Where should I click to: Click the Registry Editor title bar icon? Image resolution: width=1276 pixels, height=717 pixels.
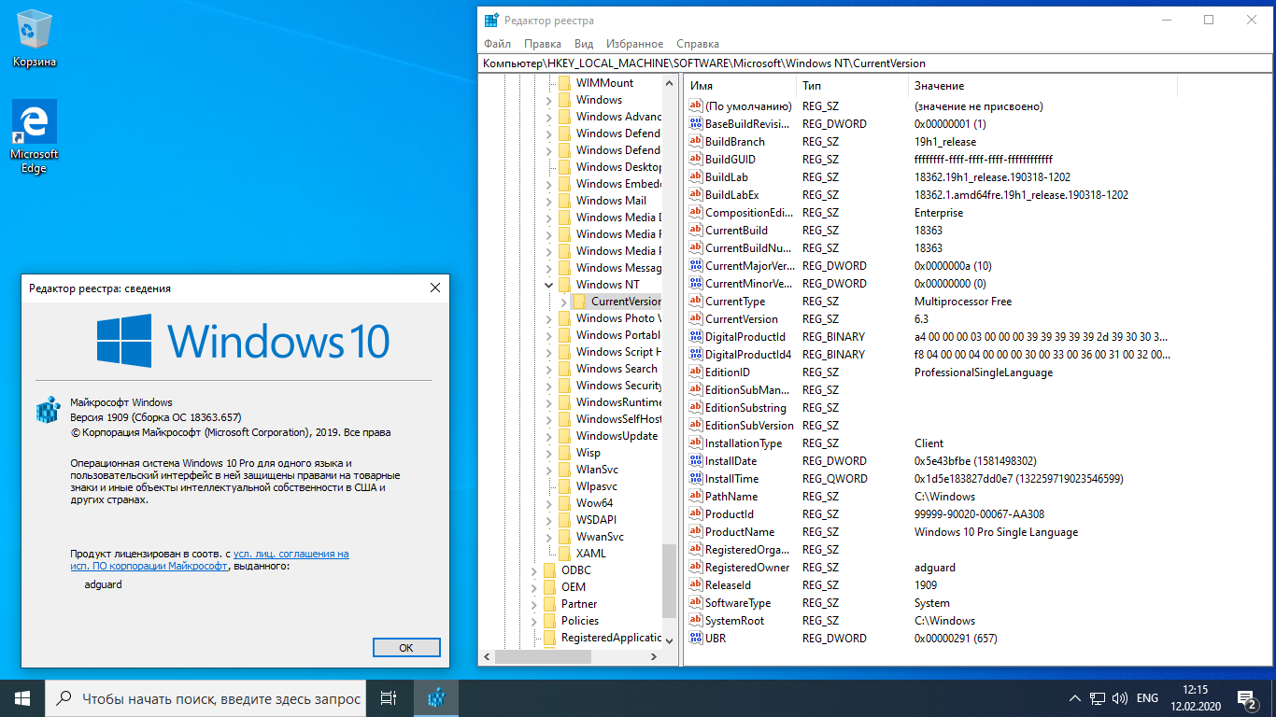[492, 20]
